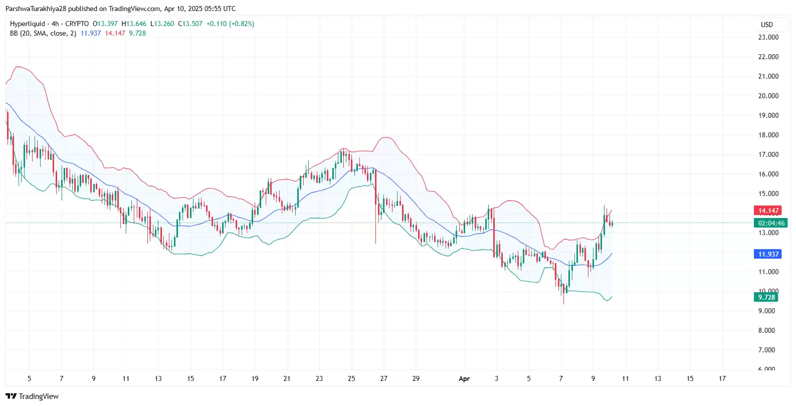Screen dimensions: 796x406
Task: Click the TradingView logo at bottom left
Action: (x=32, y=396)
